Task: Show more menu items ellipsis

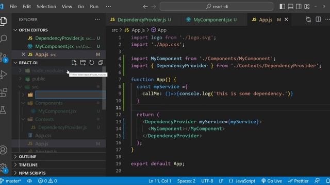Action: click(x=108, y=7)
